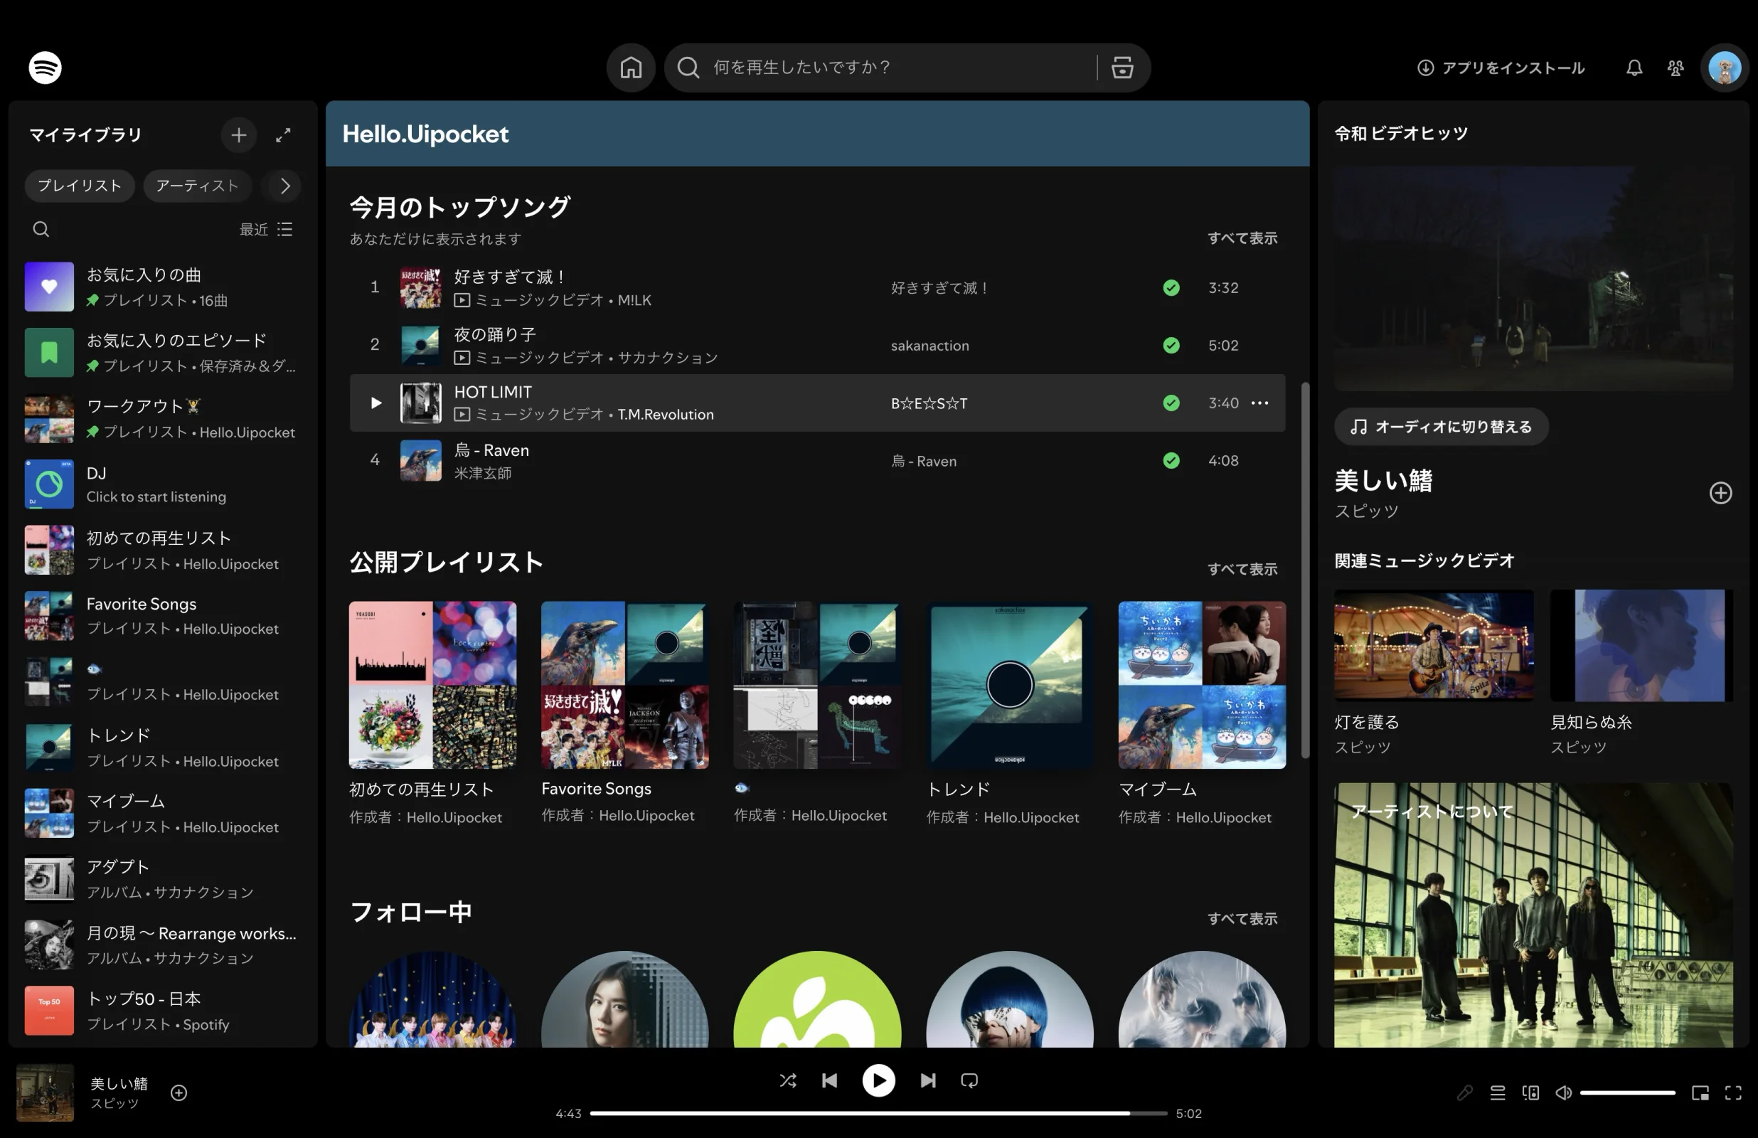The width and height of the screenshot is (1758, 1138).
Task: Click オーディオに切り替える button
Action: point(1440,427)
